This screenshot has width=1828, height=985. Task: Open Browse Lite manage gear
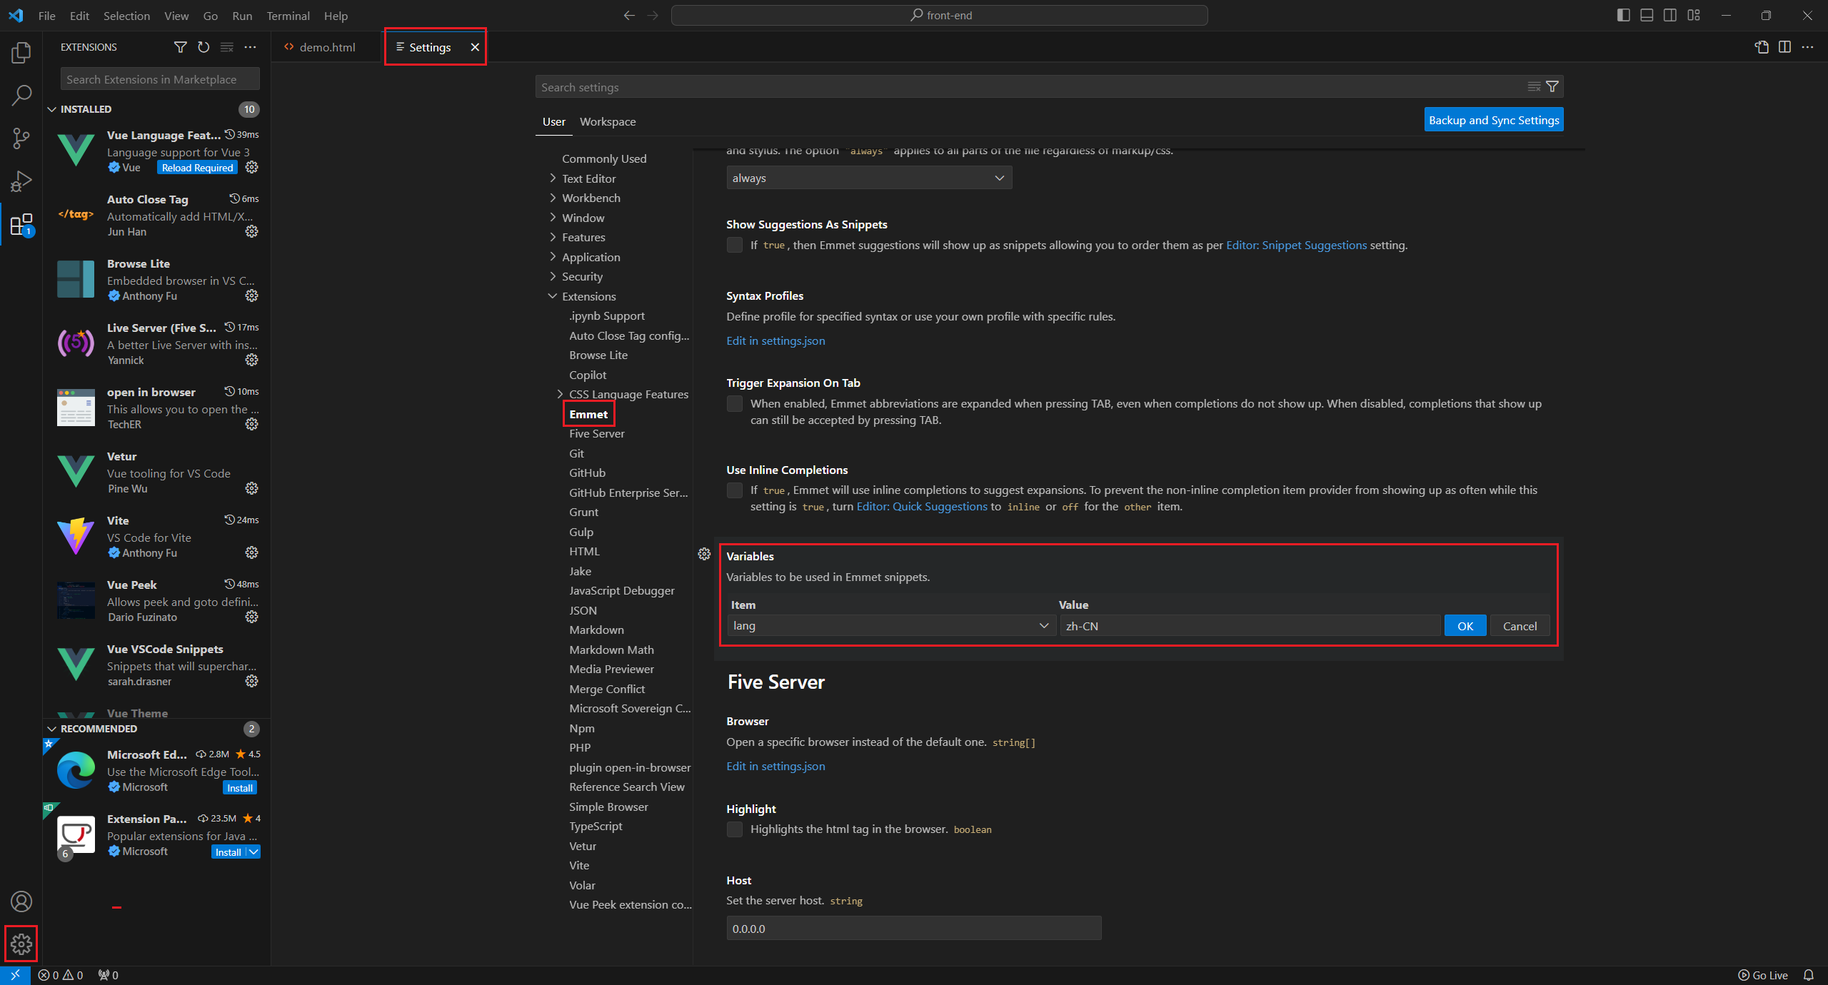tap(252, 295)
